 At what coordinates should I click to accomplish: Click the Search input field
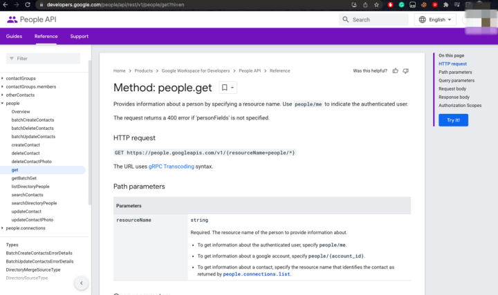[x=373, y=19]
